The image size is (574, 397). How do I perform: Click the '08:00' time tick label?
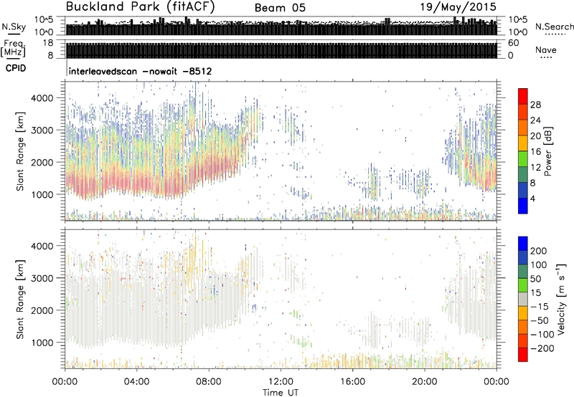[209, 381]
